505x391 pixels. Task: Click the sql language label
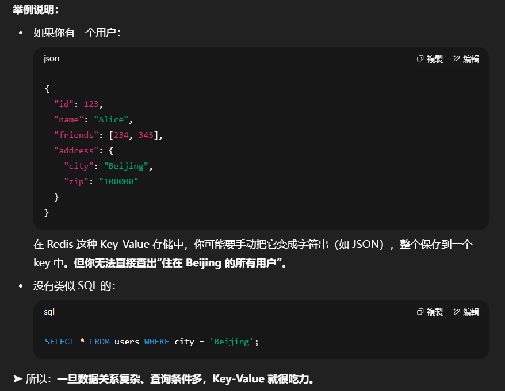point(48,312)
